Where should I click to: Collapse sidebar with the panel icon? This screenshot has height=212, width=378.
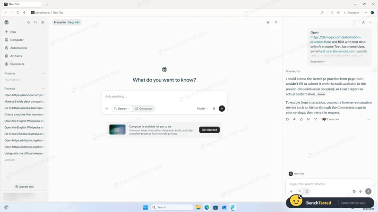pos(43,22)
